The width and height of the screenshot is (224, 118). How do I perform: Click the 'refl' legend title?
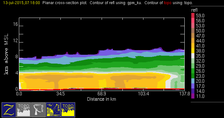(194, 10)
